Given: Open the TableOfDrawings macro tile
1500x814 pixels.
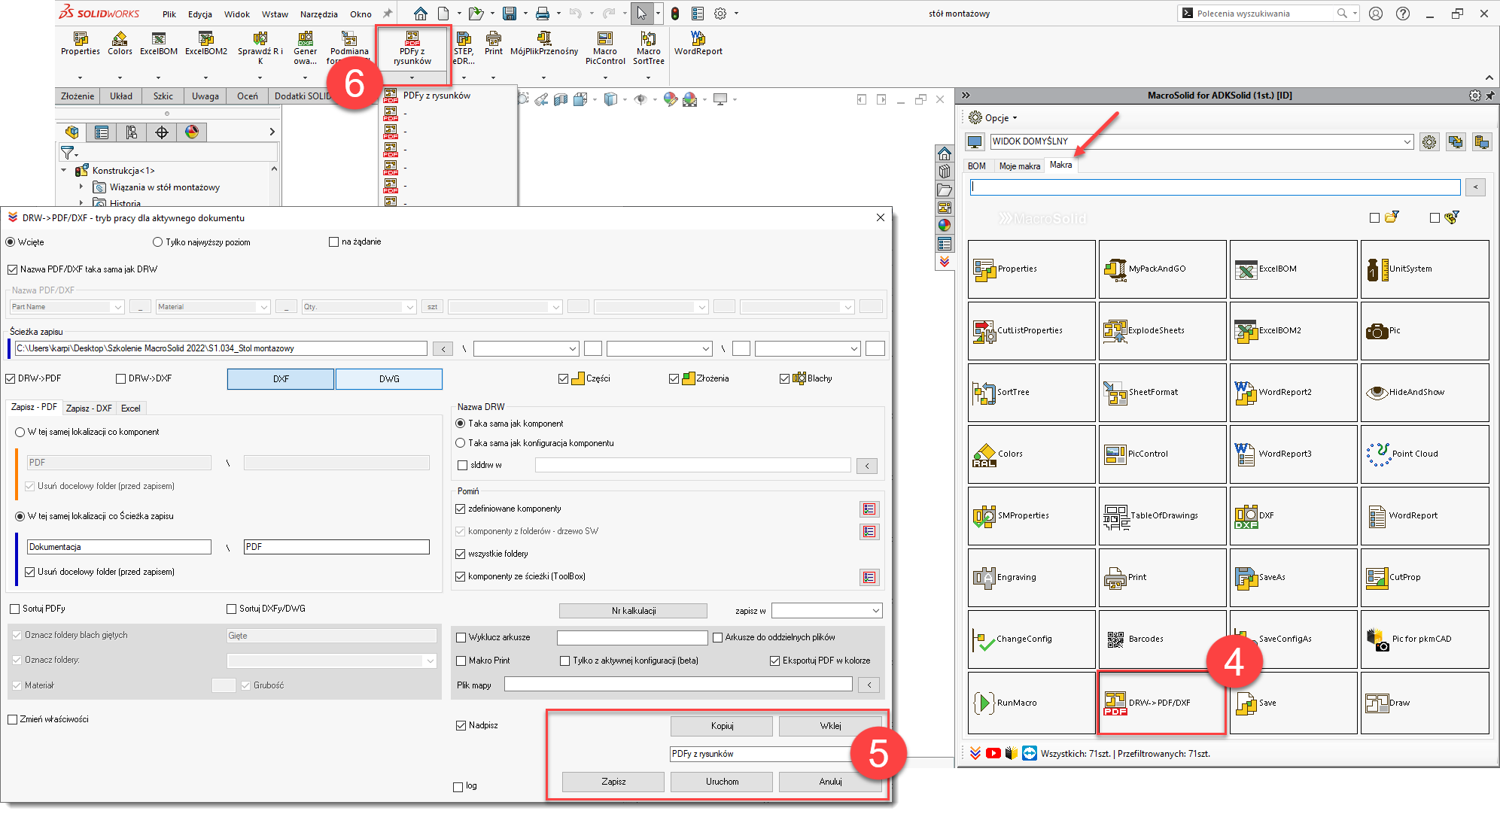Looking at the screenshot, I should [x=1162, y=516].
